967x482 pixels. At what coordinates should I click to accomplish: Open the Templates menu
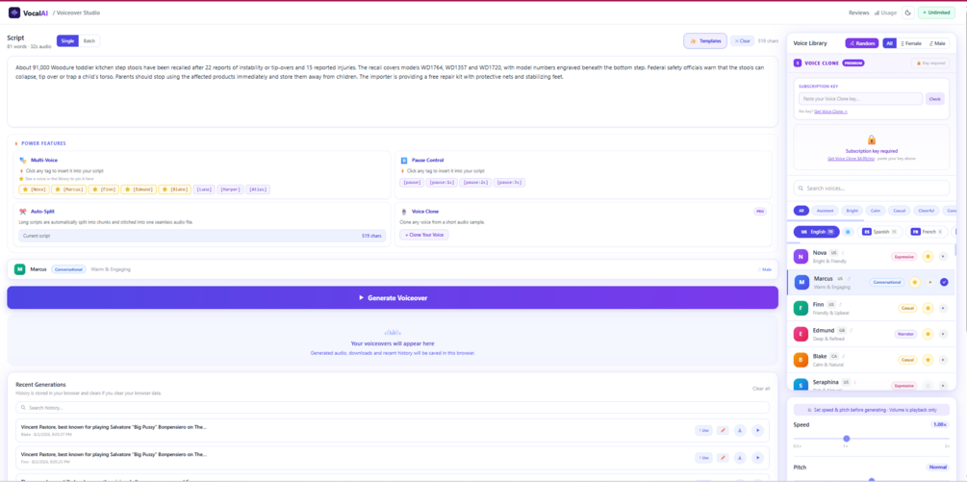tap(705, 40)
